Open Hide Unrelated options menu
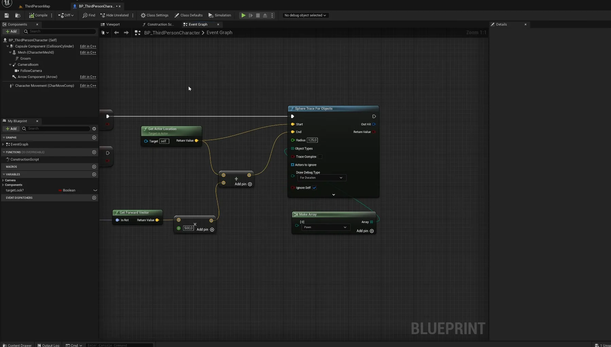This screenshot has height=347, width=611. tap(133, 15)
